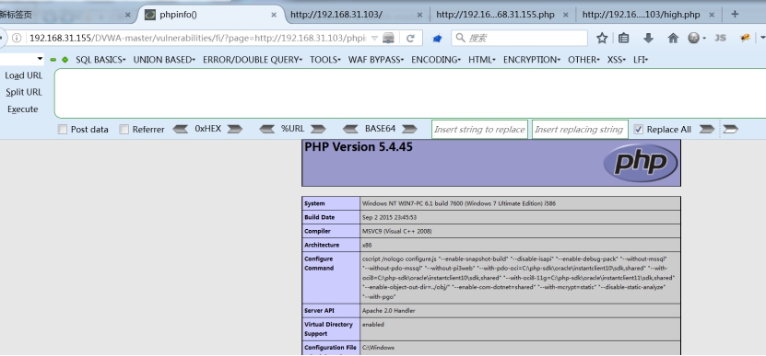Click the blue extension icon beside search box
The height and width of the screenshot is (356, 766).
coord(437,38)
